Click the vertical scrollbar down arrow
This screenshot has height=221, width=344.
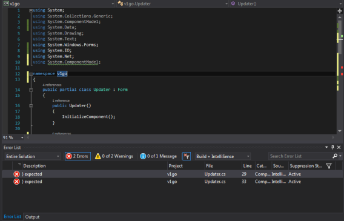pyautogui.click(x=340, y=131)
